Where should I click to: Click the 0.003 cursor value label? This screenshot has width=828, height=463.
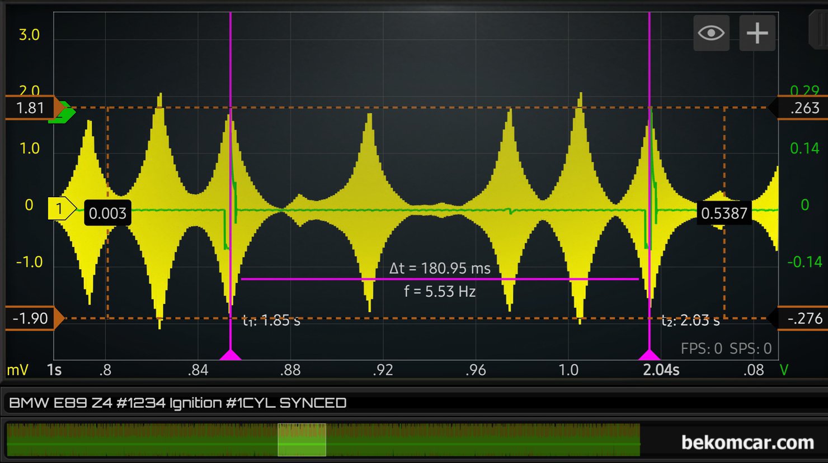pyautogui.click(x=107, y=213)
